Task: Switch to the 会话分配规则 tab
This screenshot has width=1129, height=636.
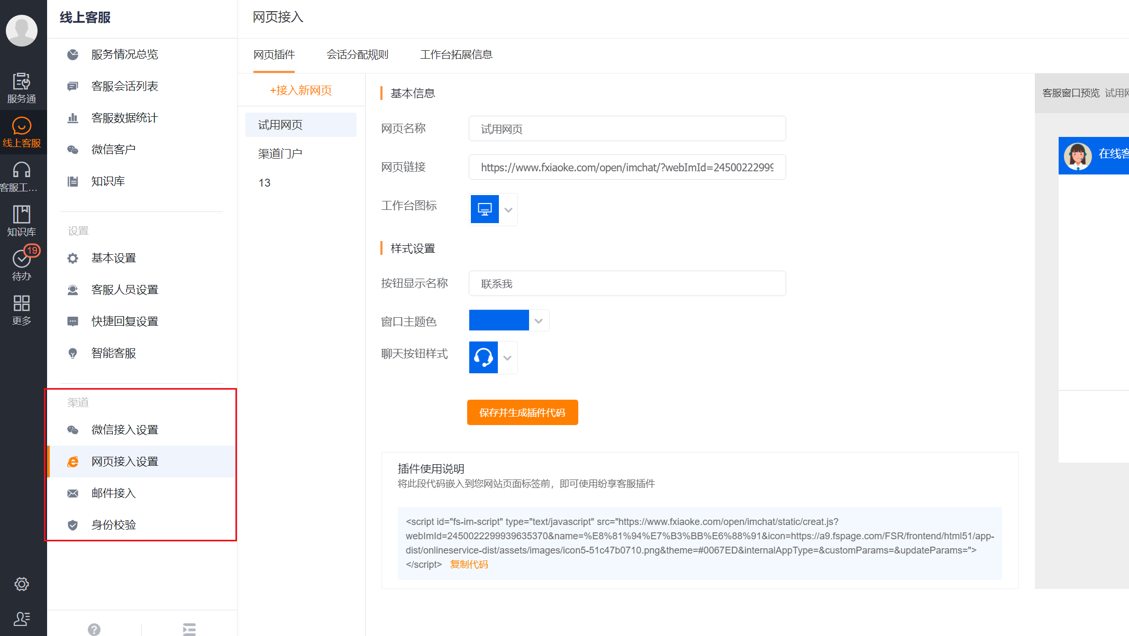Action: pyautogui.click(x=357, y=54)
